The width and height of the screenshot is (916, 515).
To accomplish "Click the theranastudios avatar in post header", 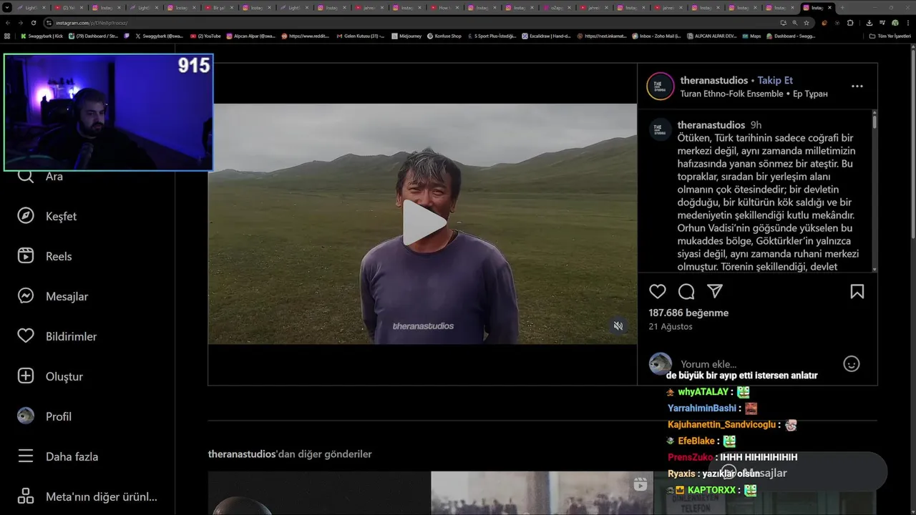I will pyautogui.click(x=661, y=87).
